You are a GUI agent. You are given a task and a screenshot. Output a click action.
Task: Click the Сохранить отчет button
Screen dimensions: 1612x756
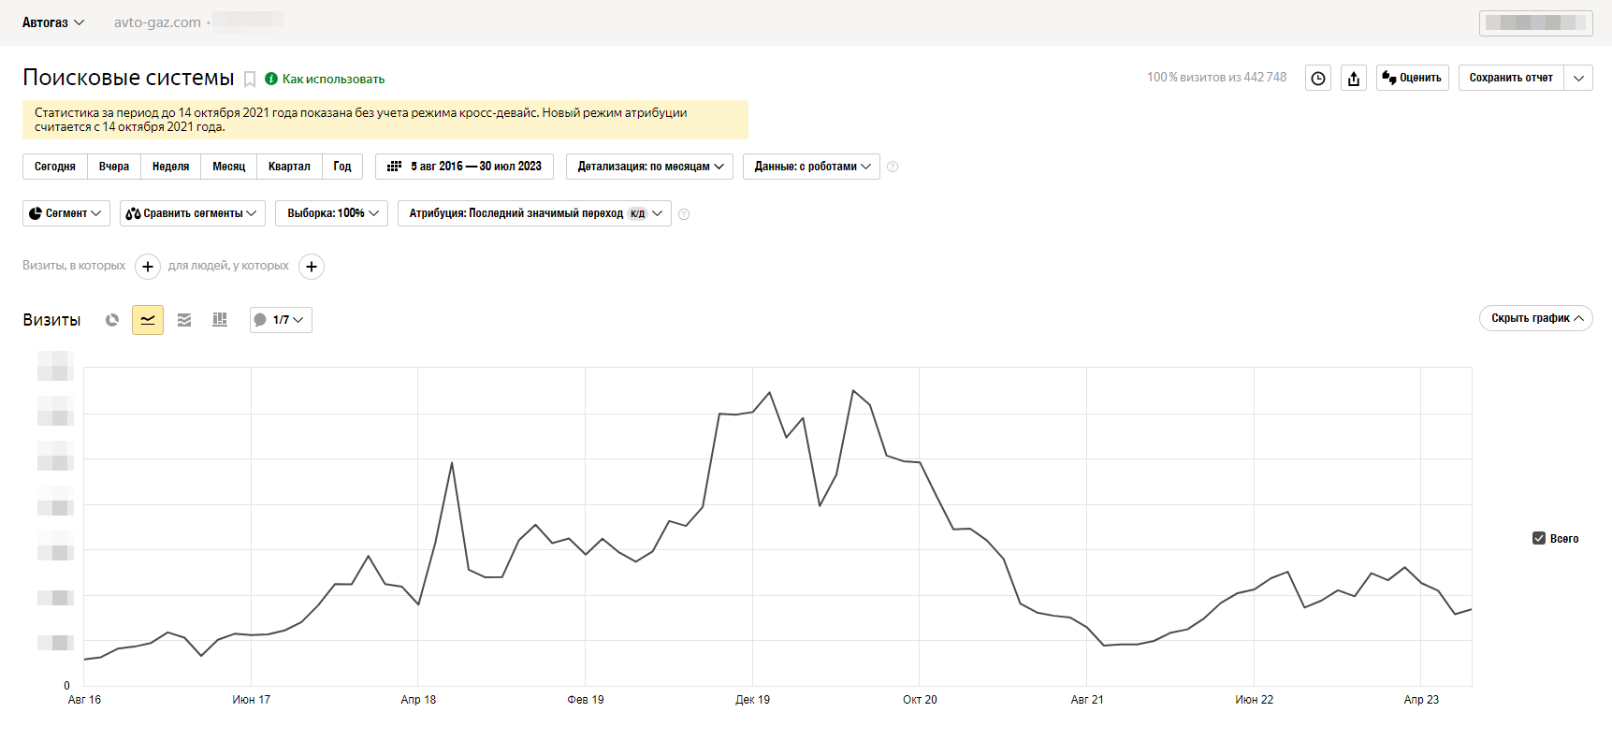[1510, 78]
